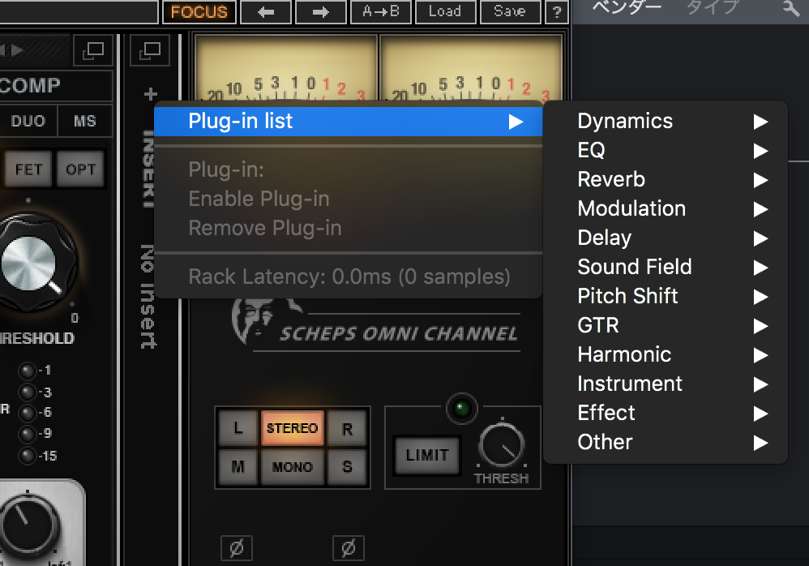809x566 pixels.
Task: Expand the Harmonic submenu arrow
Action: tap(760, 355)
